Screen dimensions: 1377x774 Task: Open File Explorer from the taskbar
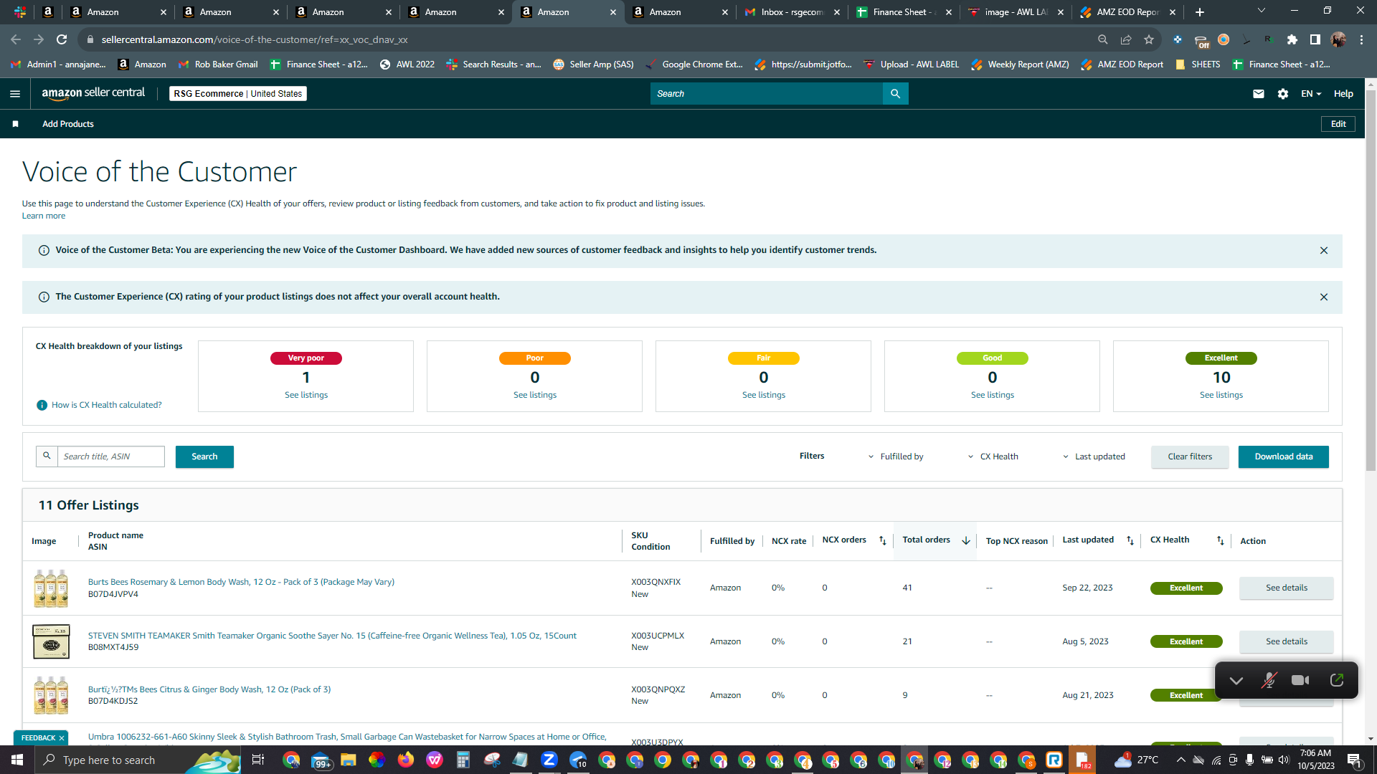(349, 760)
